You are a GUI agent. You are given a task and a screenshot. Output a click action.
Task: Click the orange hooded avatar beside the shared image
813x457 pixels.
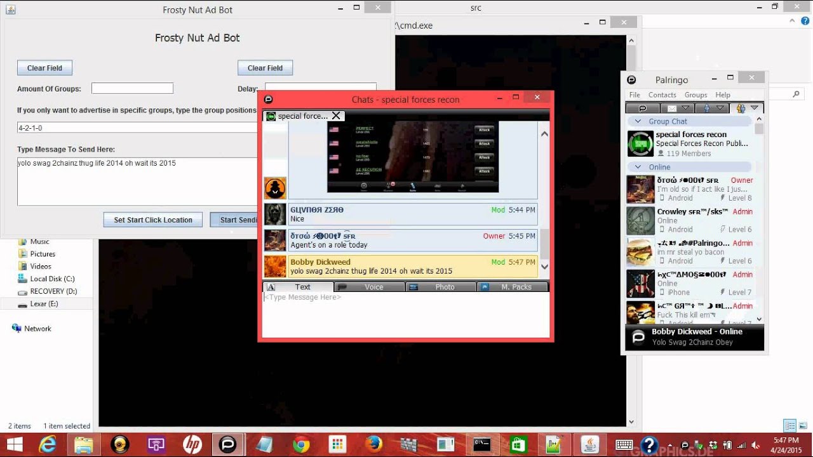click(275, 188)
